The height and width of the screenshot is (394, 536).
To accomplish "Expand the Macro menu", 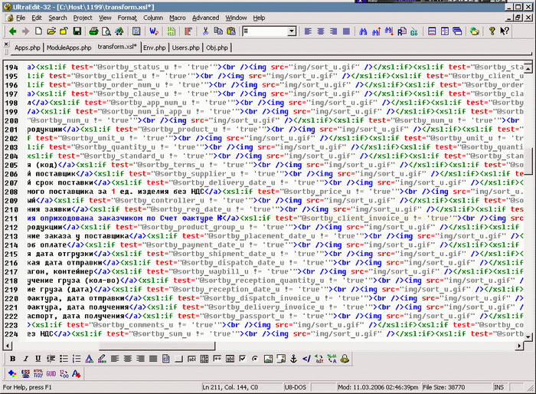I will click(178, 17).
